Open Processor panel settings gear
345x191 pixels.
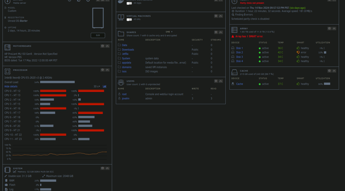(x=102, y=70)
